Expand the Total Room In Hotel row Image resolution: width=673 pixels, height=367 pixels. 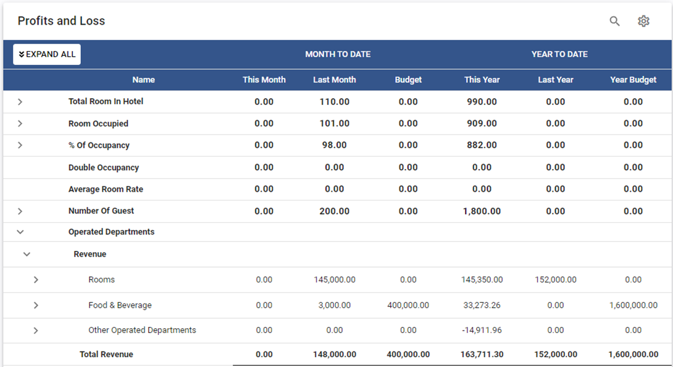pos(20,102)
